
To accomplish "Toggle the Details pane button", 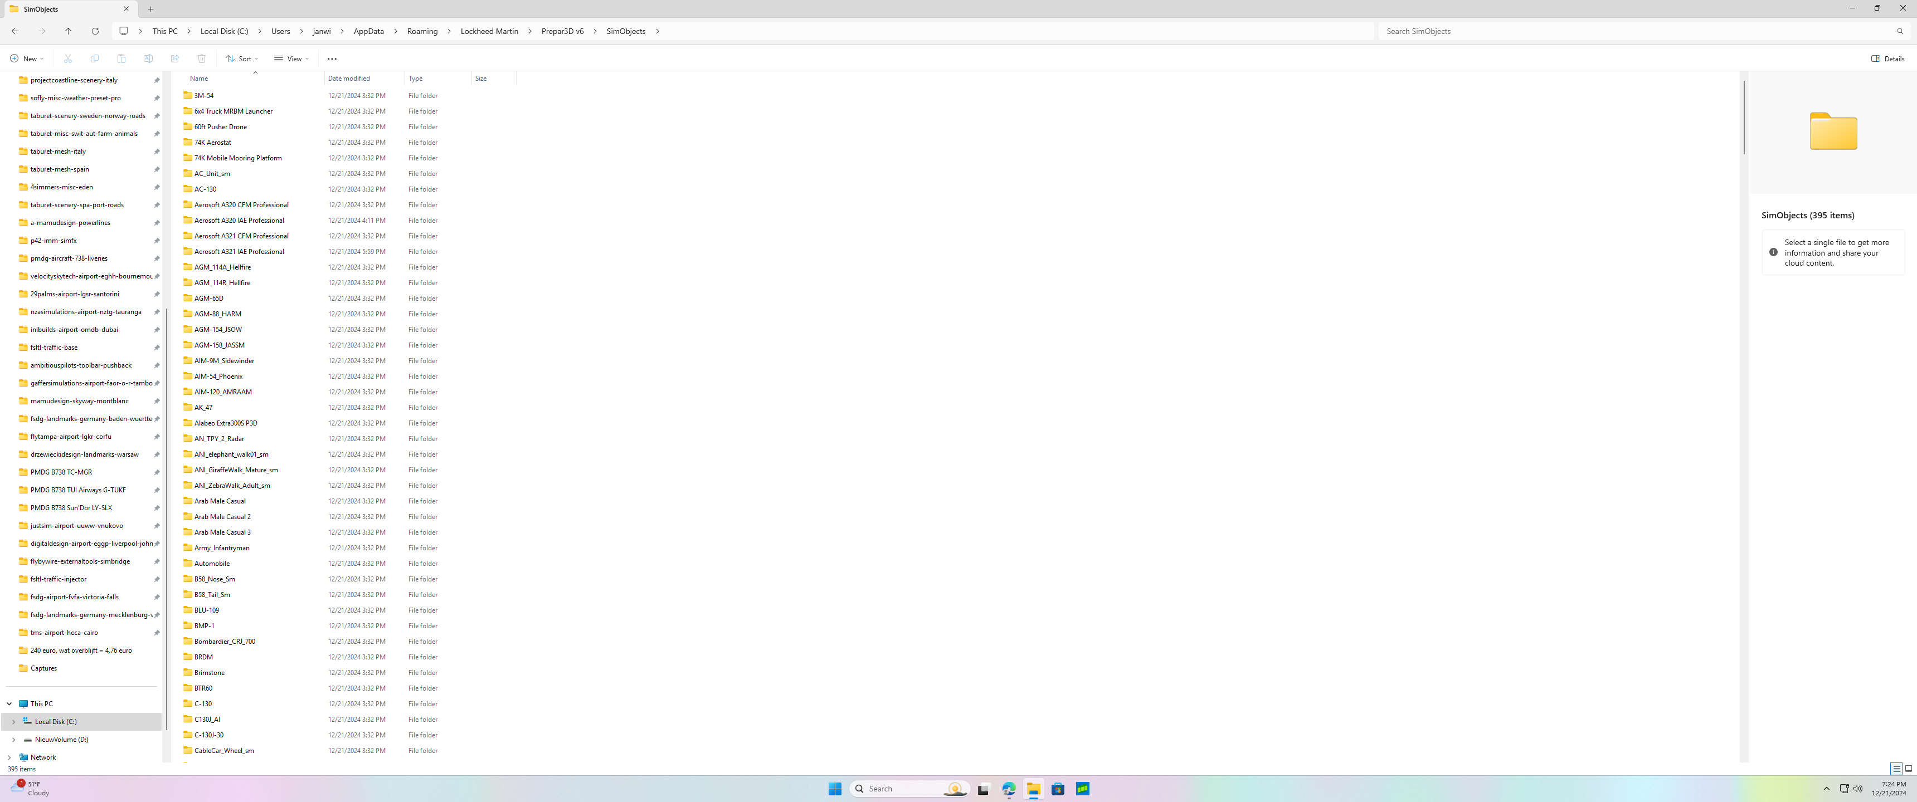I will pyautogui.click(x=1888, y=59).
